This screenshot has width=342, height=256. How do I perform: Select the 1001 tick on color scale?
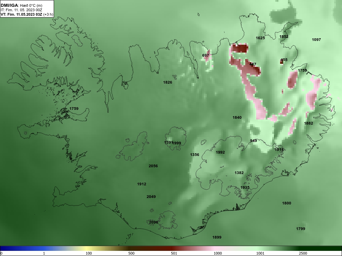[x=260, y=253]
